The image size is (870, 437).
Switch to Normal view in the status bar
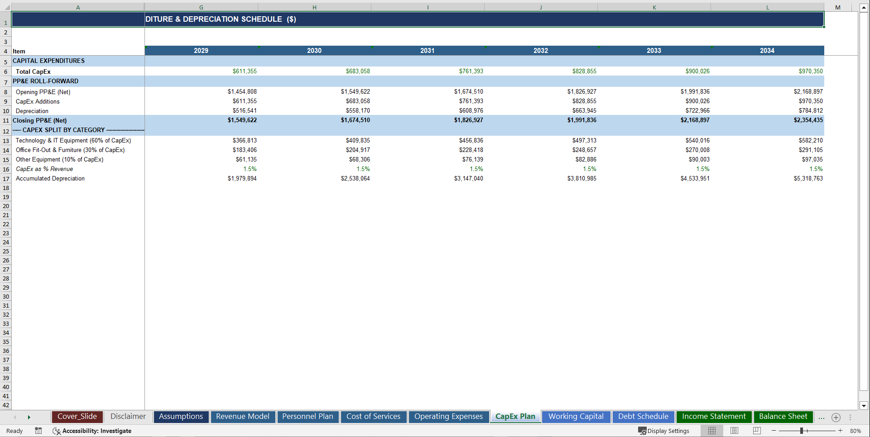pos(711,431)
